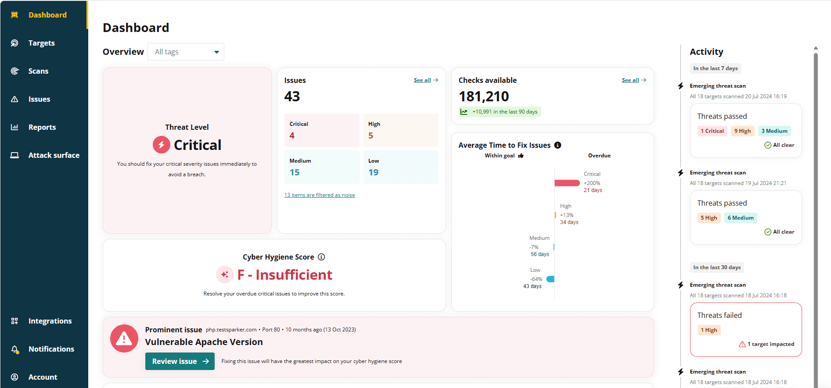Click the Dashboard icon in the sidebar
This screenshot has height=388, width=831.
click(x=14, y=15)
